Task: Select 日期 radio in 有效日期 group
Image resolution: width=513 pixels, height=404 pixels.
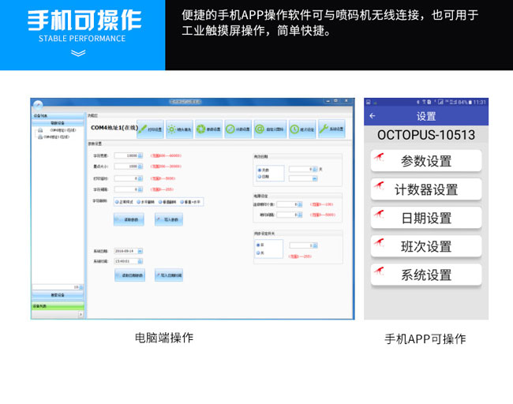Action: 260,178
